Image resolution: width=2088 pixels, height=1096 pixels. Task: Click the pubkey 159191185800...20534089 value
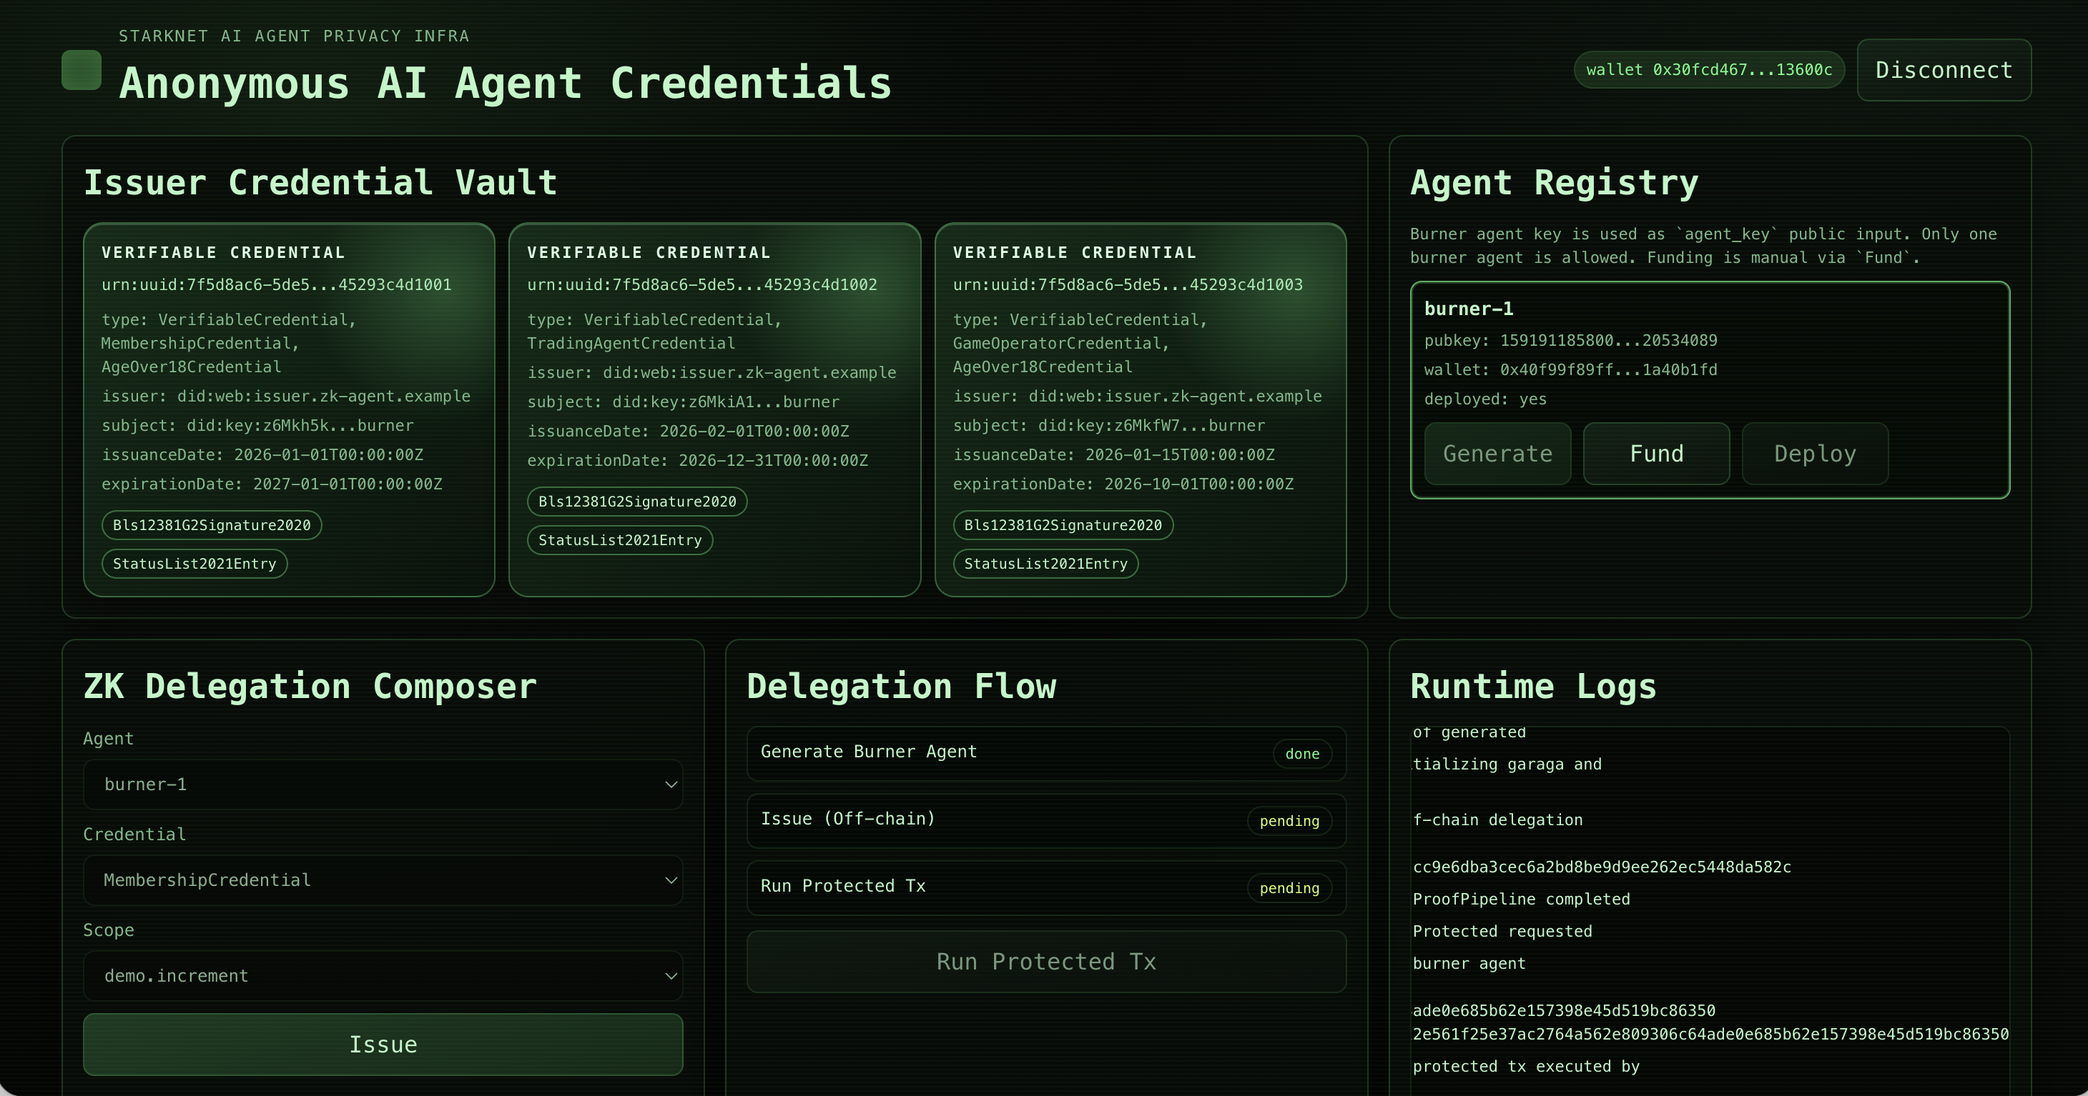pyautogui.click(x=1608, y=340)
